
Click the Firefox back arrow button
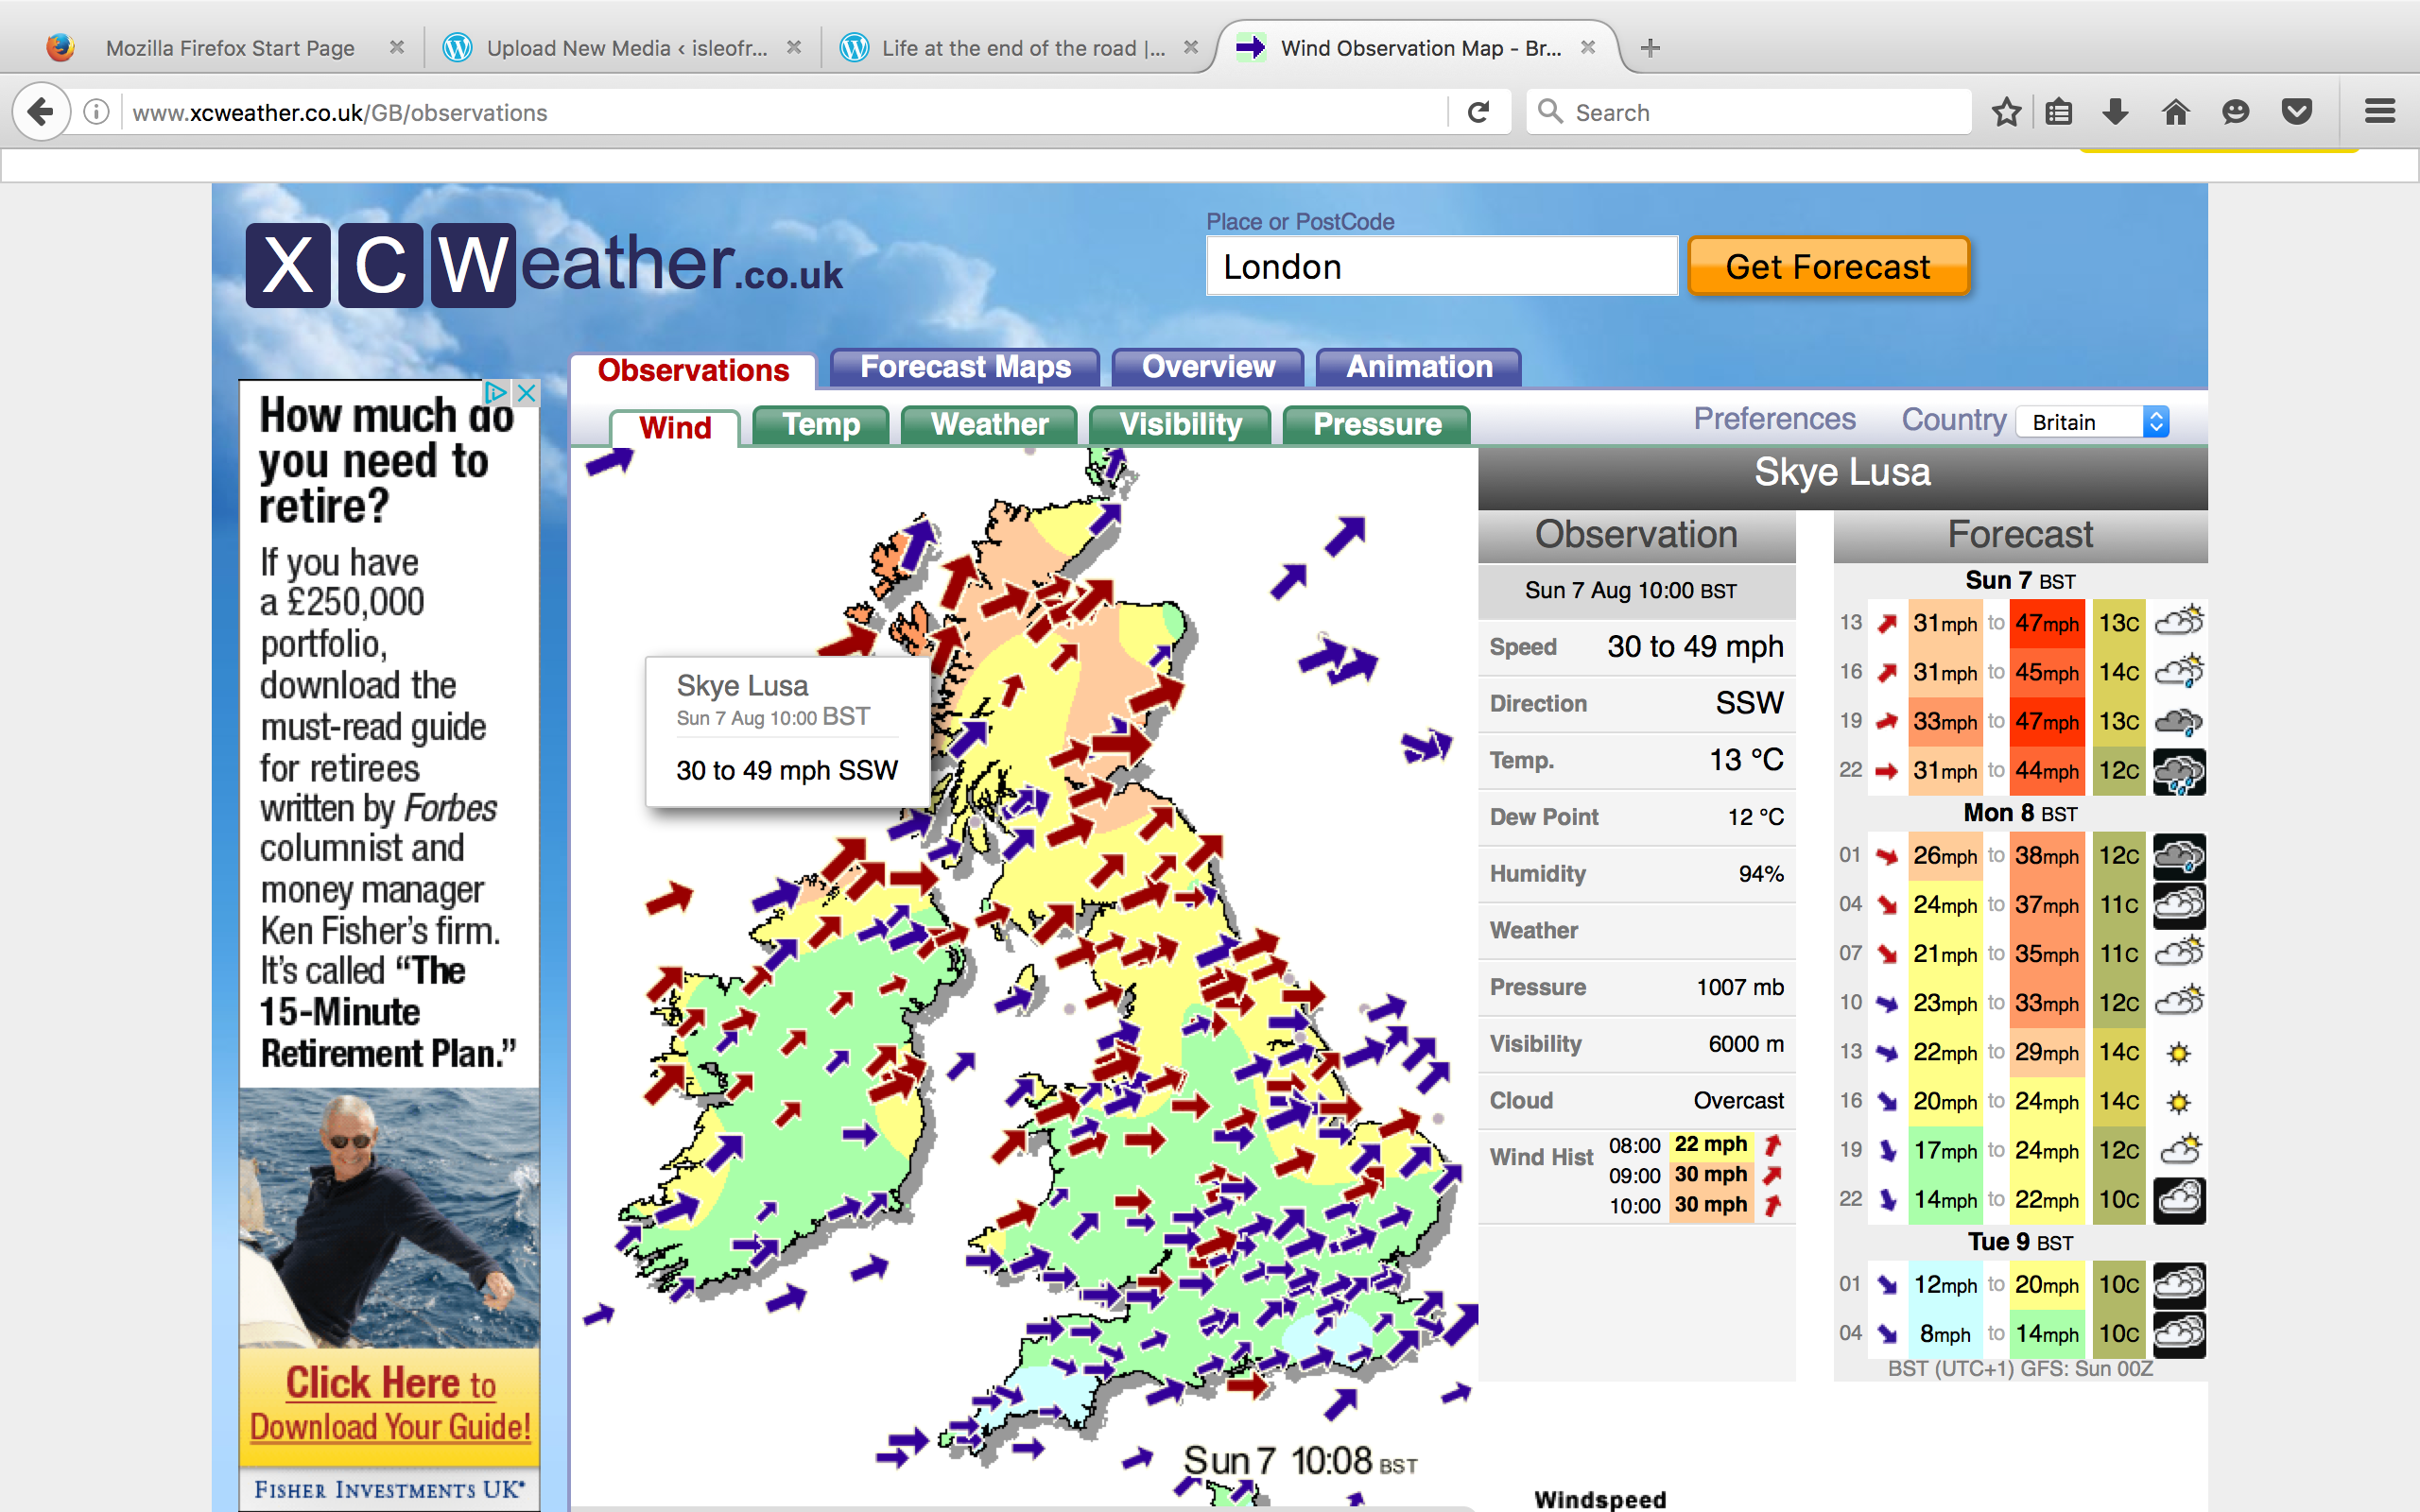tap(41, 112)
